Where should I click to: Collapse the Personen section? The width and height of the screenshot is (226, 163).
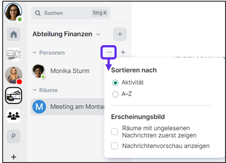point(35,53)
